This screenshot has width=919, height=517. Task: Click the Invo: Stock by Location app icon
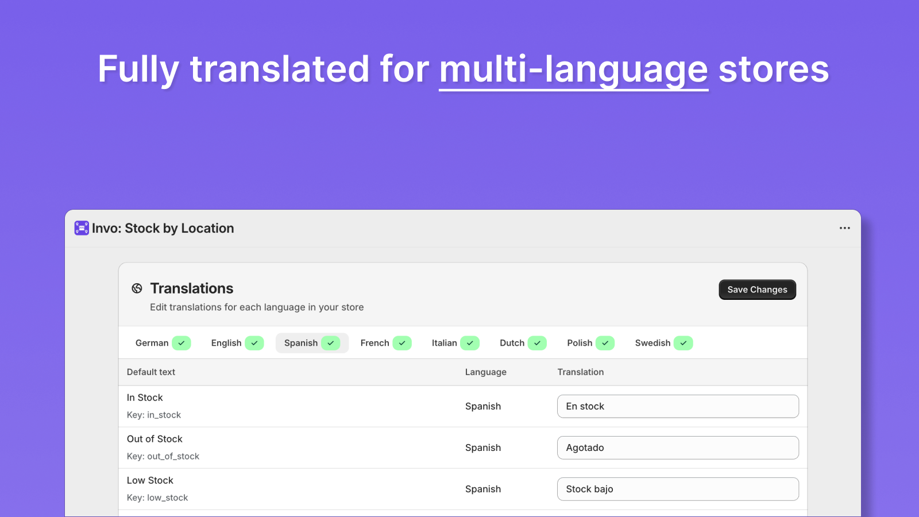pyautogui.click(x=82, y=228)
